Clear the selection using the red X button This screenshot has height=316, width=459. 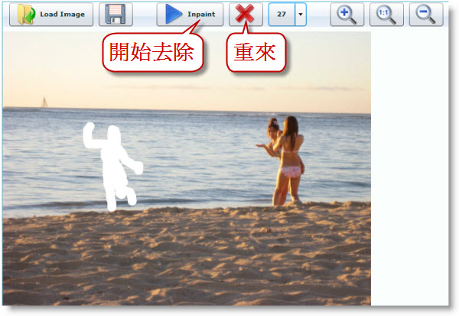246,15
